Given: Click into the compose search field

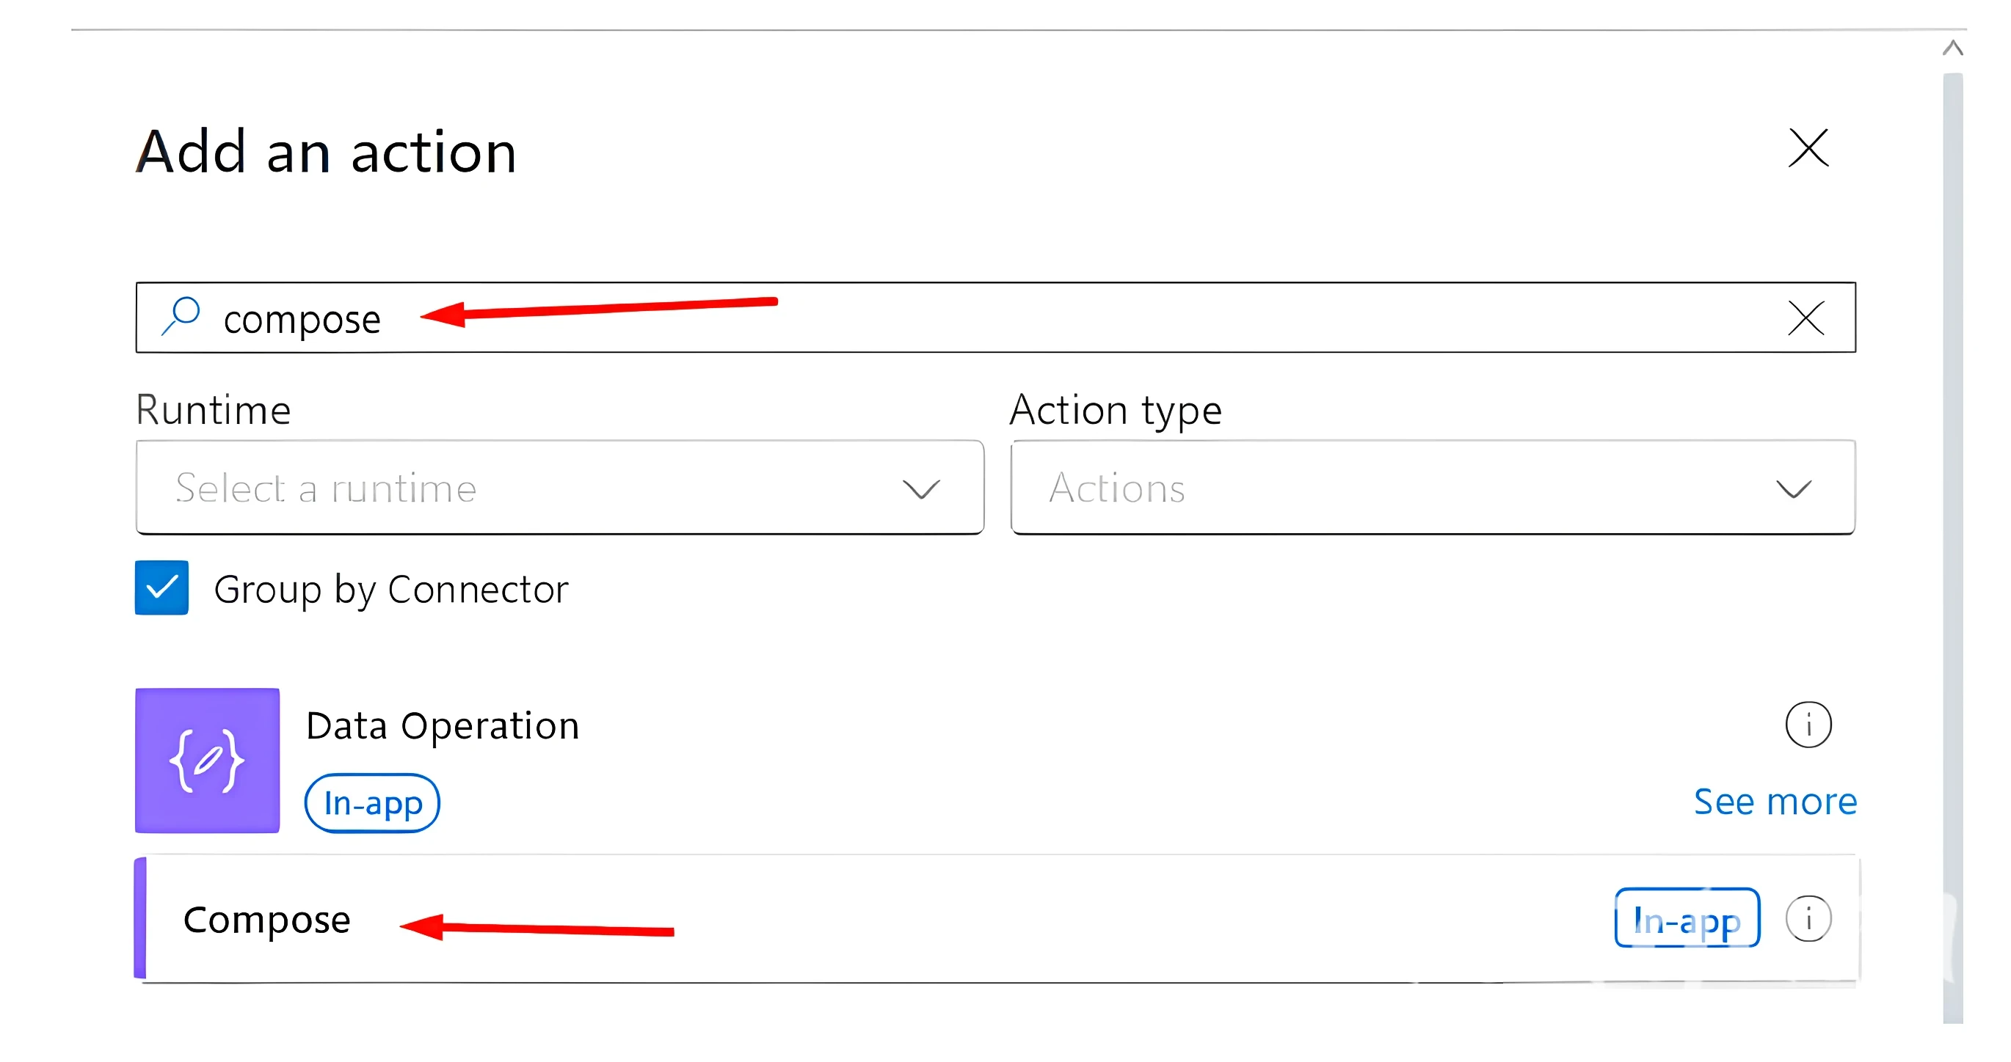Looking at the screenshot, I should pos(995,318).
